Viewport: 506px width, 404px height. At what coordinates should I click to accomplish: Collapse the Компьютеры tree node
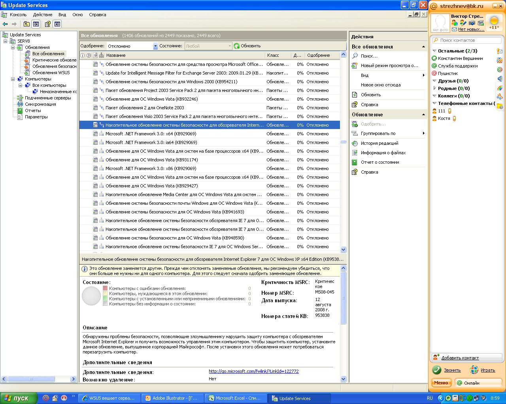tap(13, 79)
